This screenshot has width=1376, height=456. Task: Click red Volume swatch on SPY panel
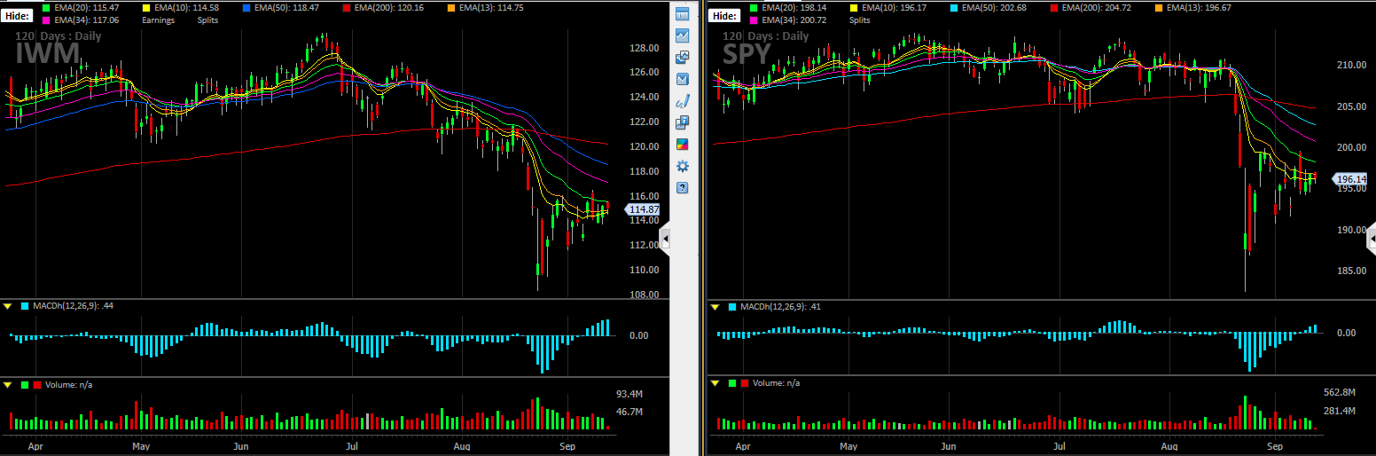[x=745, y=382]
